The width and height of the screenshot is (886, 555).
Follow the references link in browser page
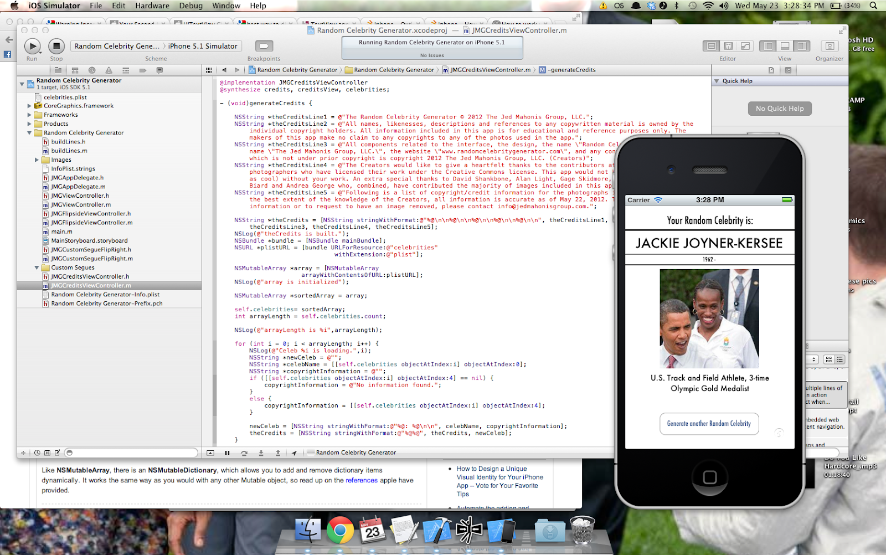tap(362, 480)
